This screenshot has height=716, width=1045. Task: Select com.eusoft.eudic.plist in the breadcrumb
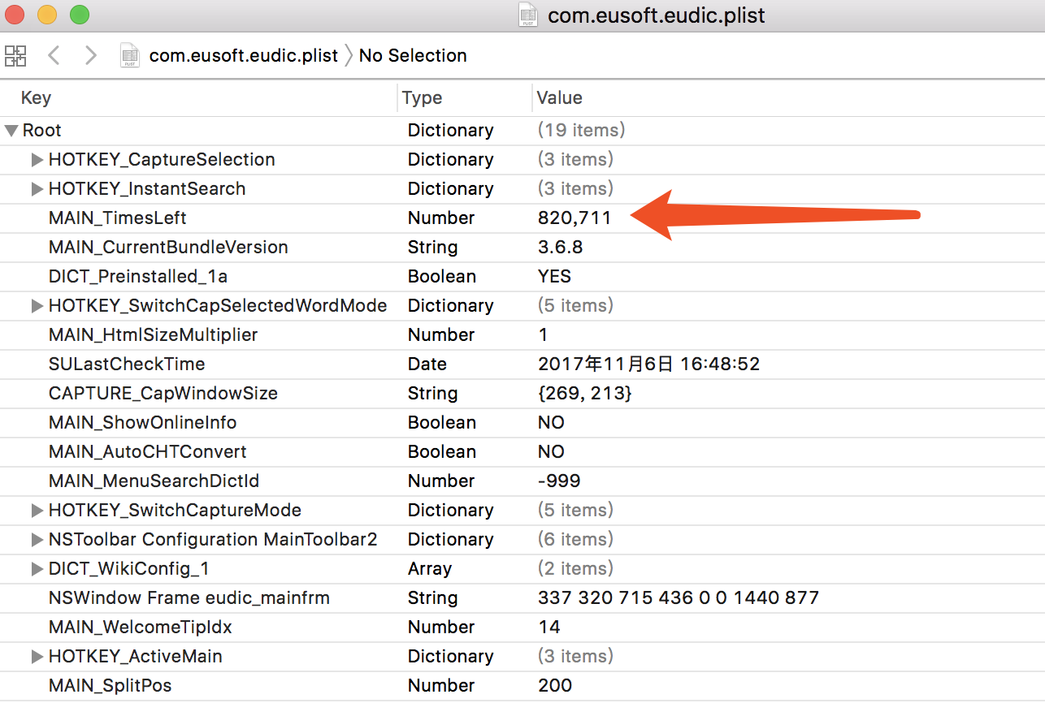[244, 56]
